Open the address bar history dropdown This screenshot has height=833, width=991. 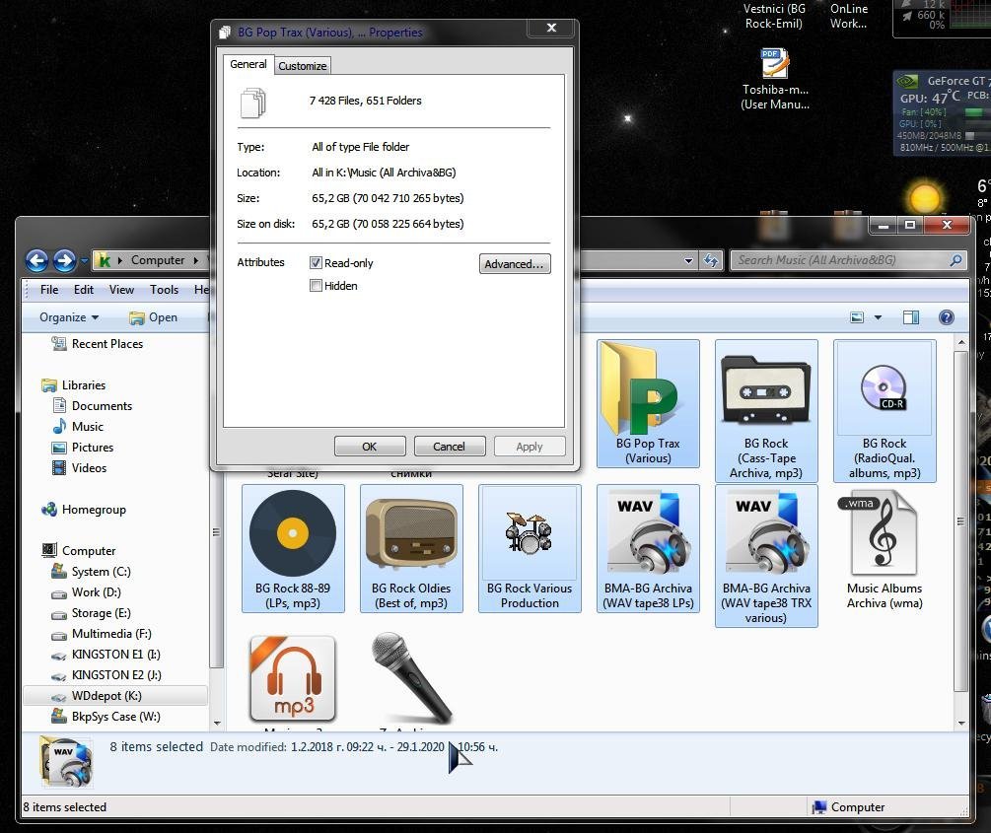[x=688, y=261]
